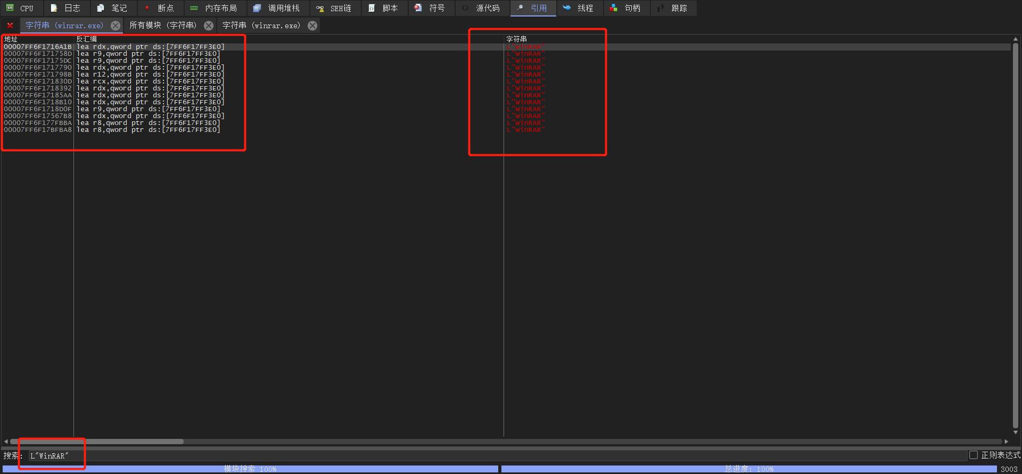Viewport: 1022px width, 474px height.
Task: Sort by the 字符串 column header
Action: tap(757, 39)
